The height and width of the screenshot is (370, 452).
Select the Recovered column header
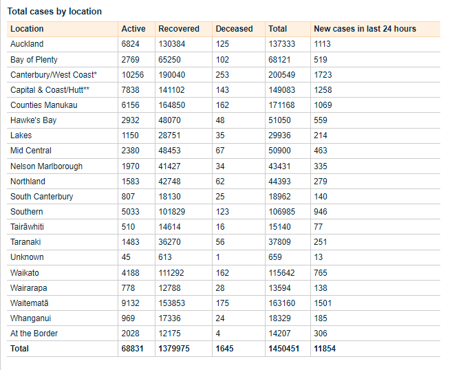pos(179,29)
